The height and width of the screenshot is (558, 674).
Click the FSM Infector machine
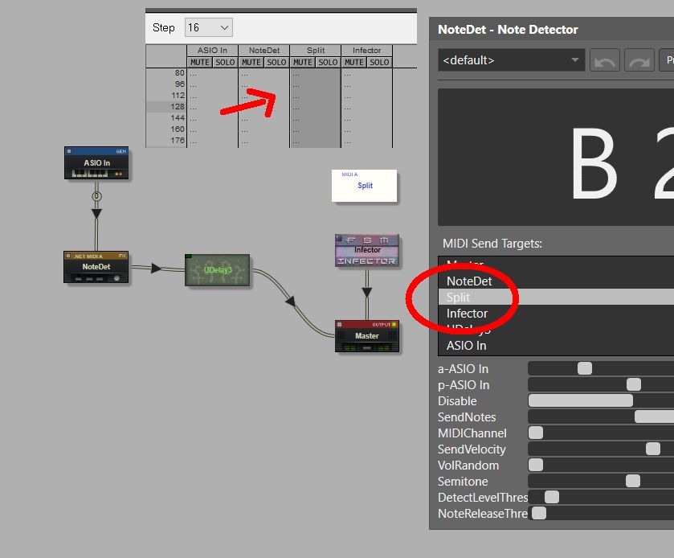[366, 250]
